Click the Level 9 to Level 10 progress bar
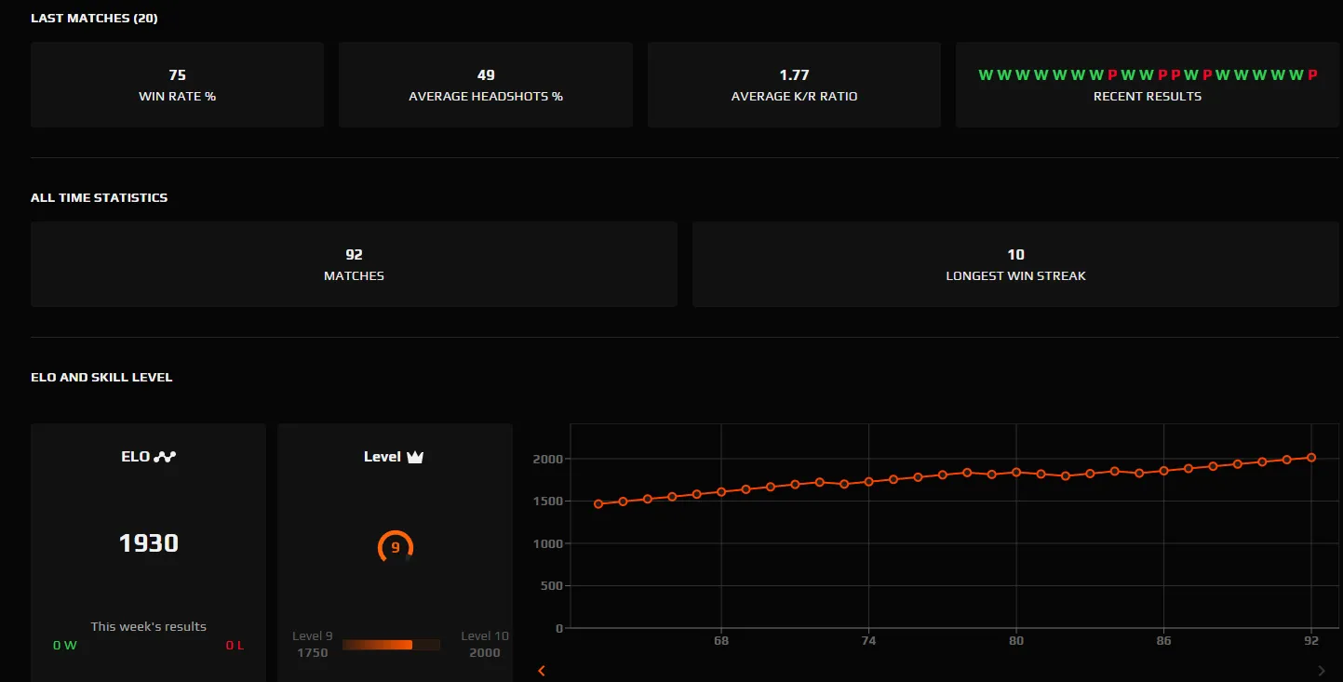1343x682 pixels. click(391, 643)
